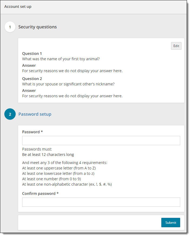
Task: Click the Account set up header bar
Action: click(95, 6)
